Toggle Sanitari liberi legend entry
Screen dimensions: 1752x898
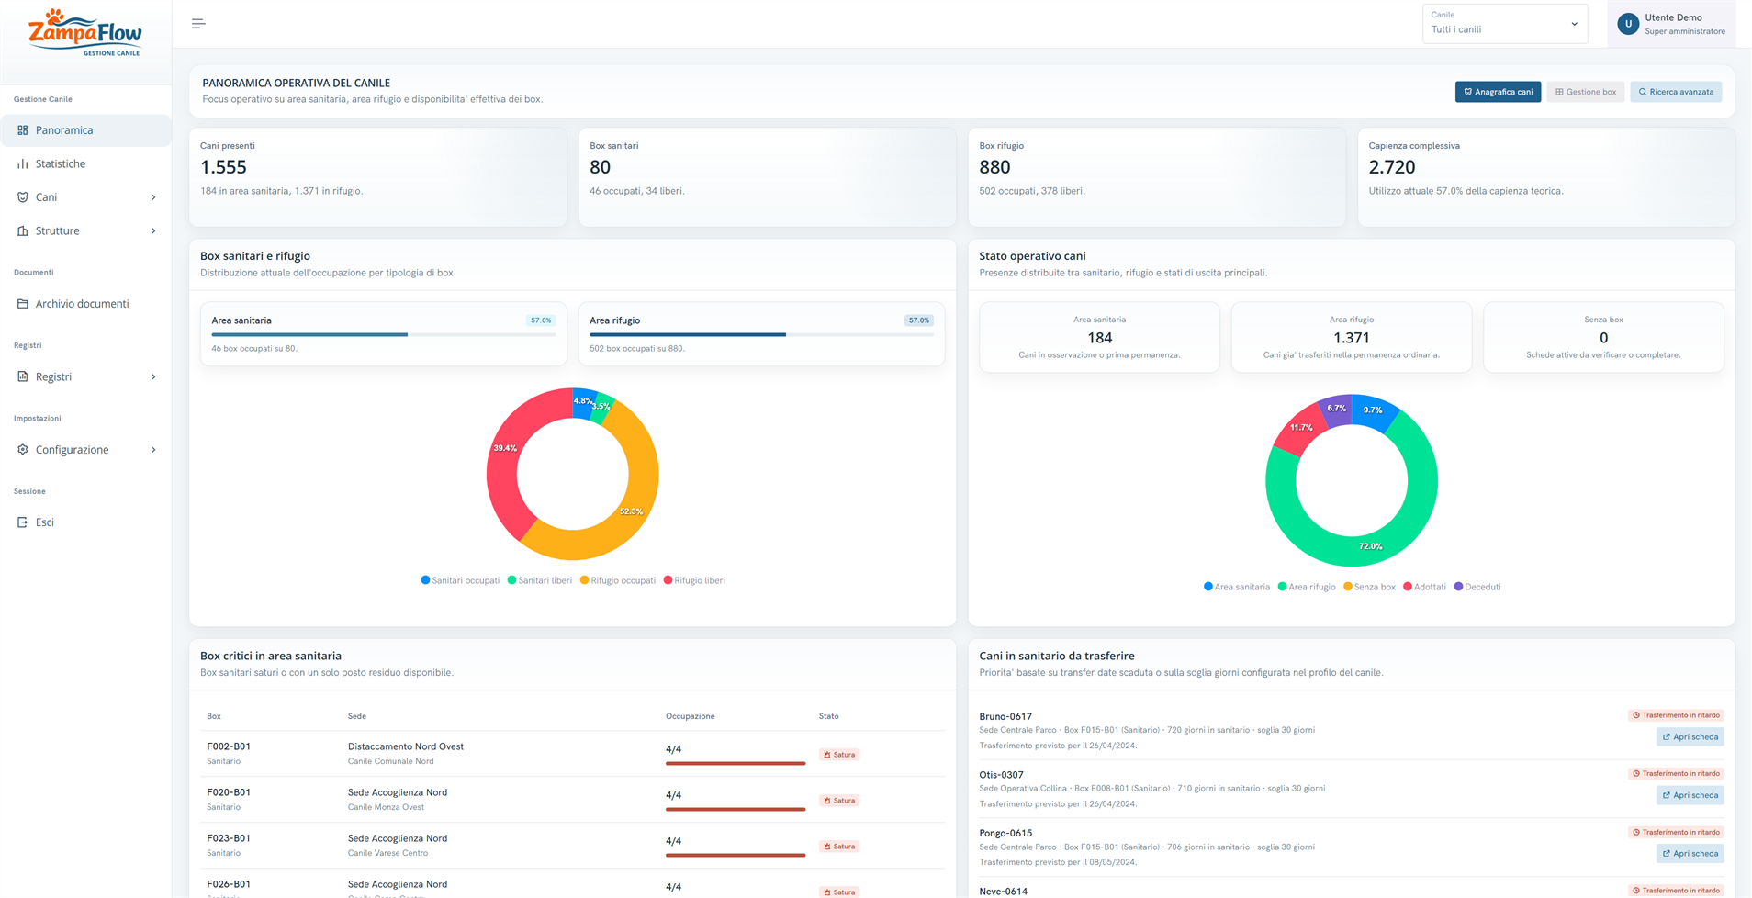[x=540, y=580]
